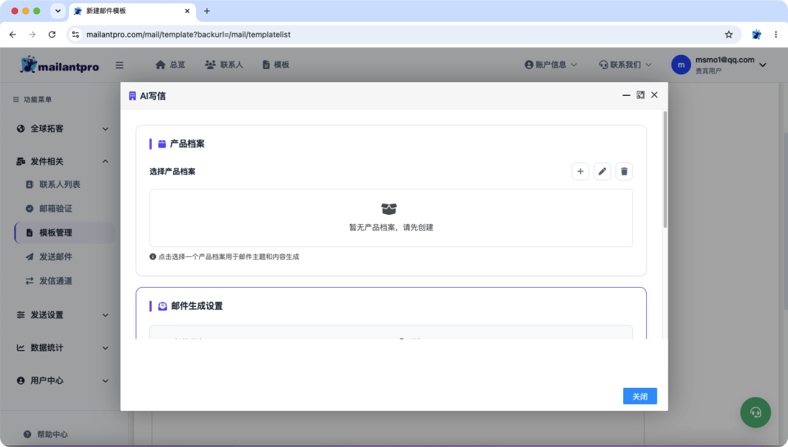
Task: Open 帮助中心 at sidebar bottom
Action: point(45,435)
